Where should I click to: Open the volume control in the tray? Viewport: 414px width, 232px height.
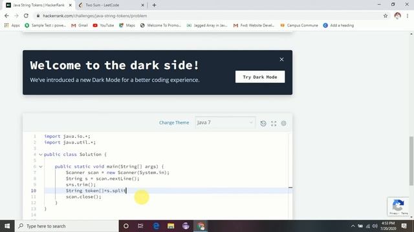375,226
